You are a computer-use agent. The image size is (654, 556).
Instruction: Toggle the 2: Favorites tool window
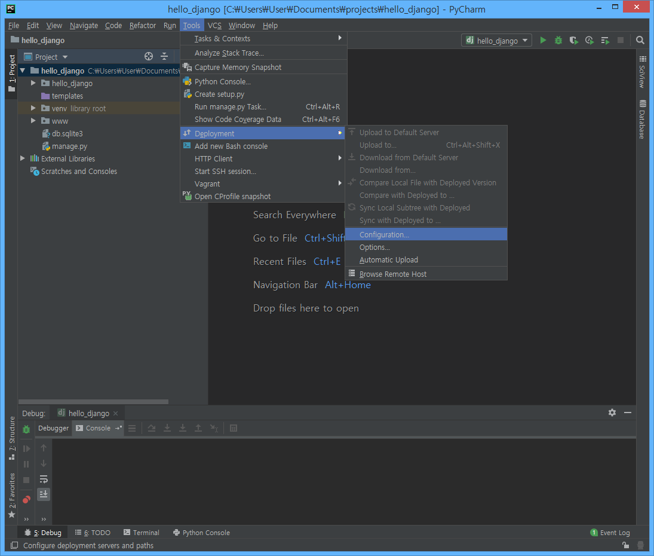pos(11,496)
